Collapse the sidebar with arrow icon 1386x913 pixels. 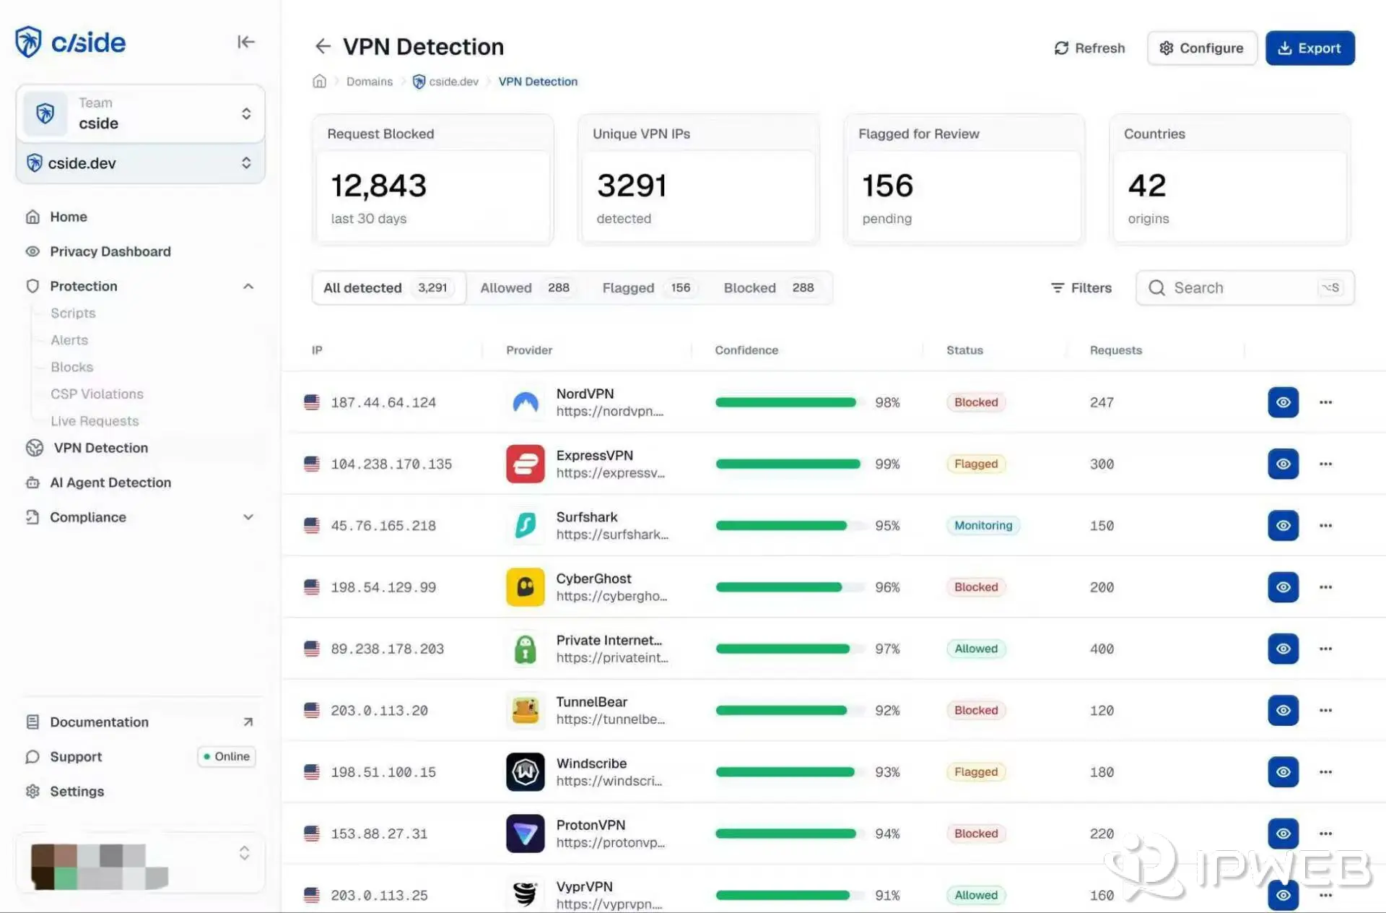coord(245,42)
